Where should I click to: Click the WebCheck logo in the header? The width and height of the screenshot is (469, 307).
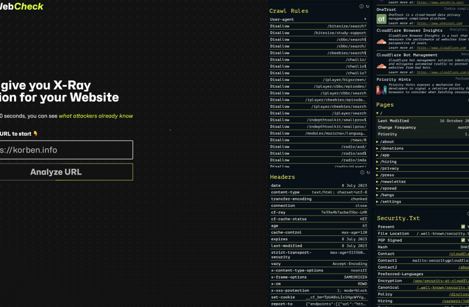click(x=22, y=6)
